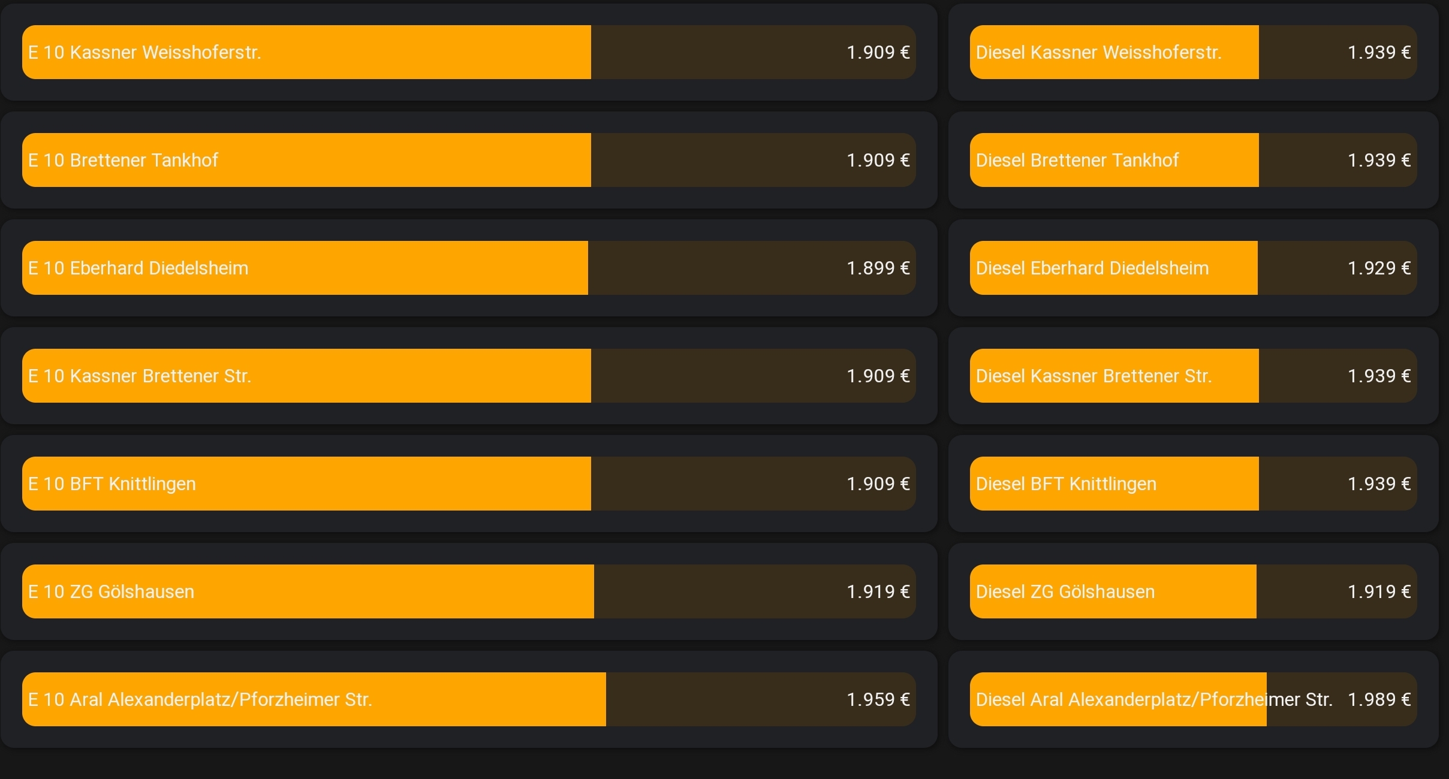Select the E 10 BFT Knittlingen bar
Image resolution: width=1449 pixels, height=779 pixels.
point(468,484)
